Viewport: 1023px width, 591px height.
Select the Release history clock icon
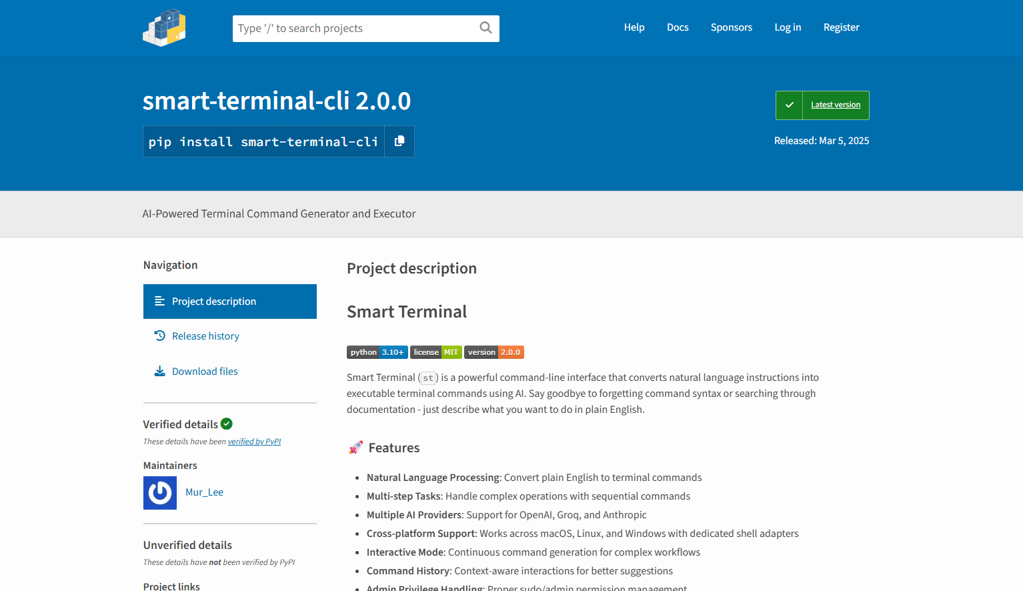point(159,336)
